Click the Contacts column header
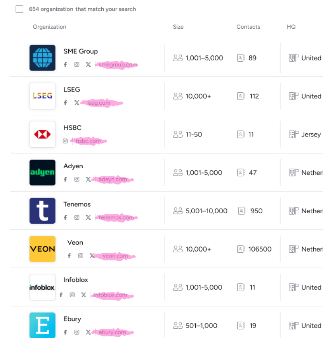The height and width of the screenshot is (338, 323). click(248, 27)
